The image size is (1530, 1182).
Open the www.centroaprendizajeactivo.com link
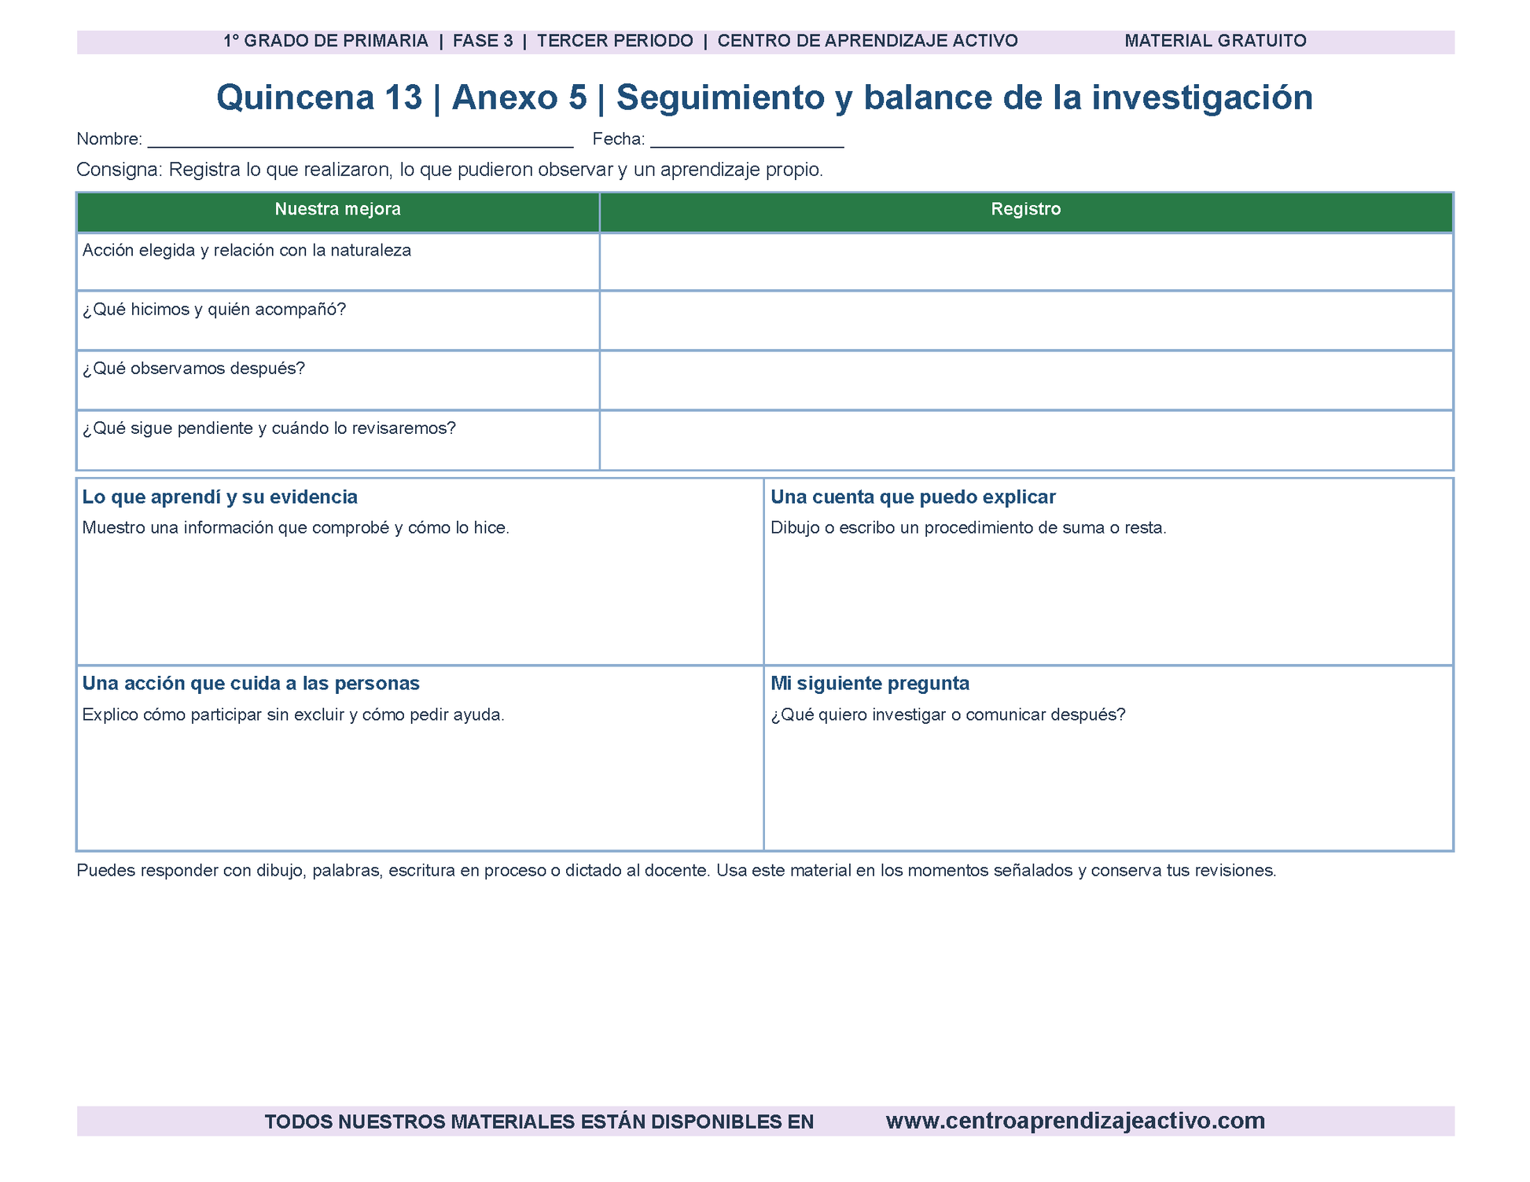pyautogui.click(x=1075, y=1121)
